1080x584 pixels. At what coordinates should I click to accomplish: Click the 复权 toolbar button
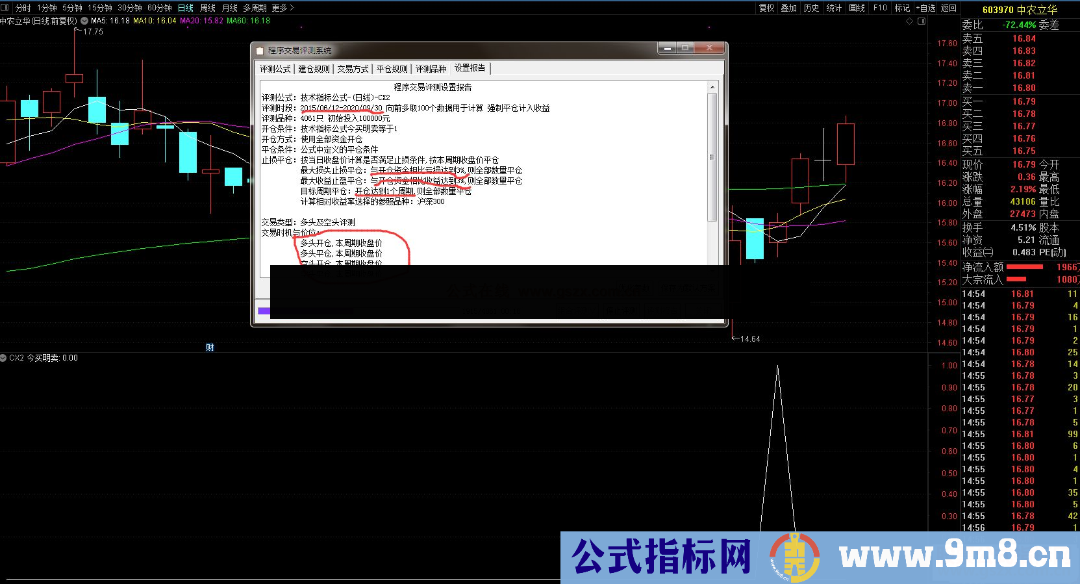(x=766, y=8)
